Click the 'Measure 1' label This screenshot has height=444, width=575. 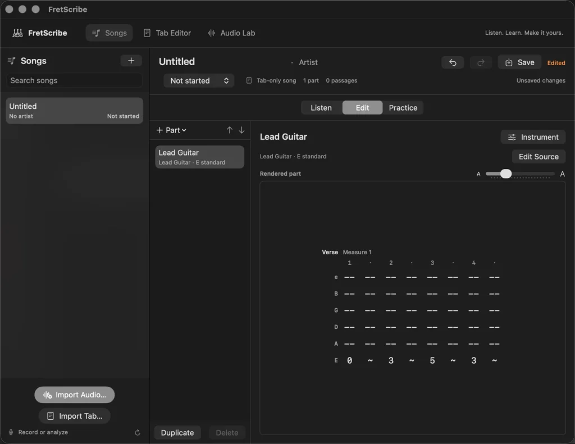[357, 252]
